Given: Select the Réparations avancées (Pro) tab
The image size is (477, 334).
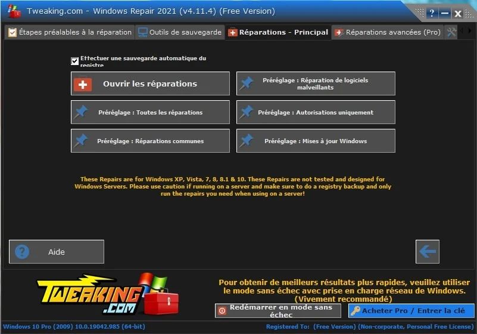Looking at the screenshot, I should click(388, 32).
